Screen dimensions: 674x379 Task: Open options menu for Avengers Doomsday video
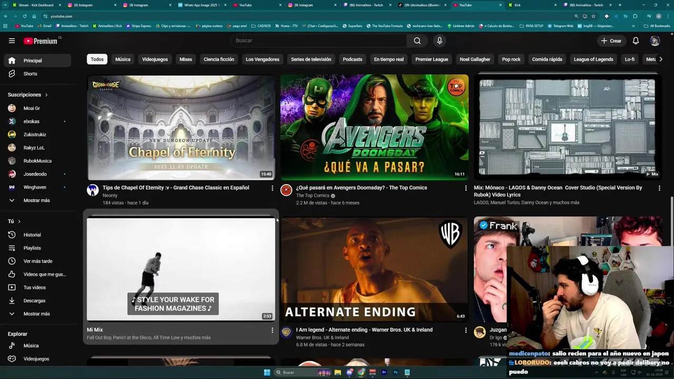(465, 188)
